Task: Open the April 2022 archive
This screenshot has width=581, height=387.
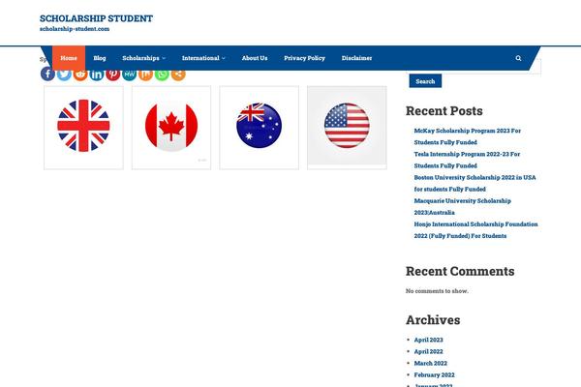Action: (428, 351)
